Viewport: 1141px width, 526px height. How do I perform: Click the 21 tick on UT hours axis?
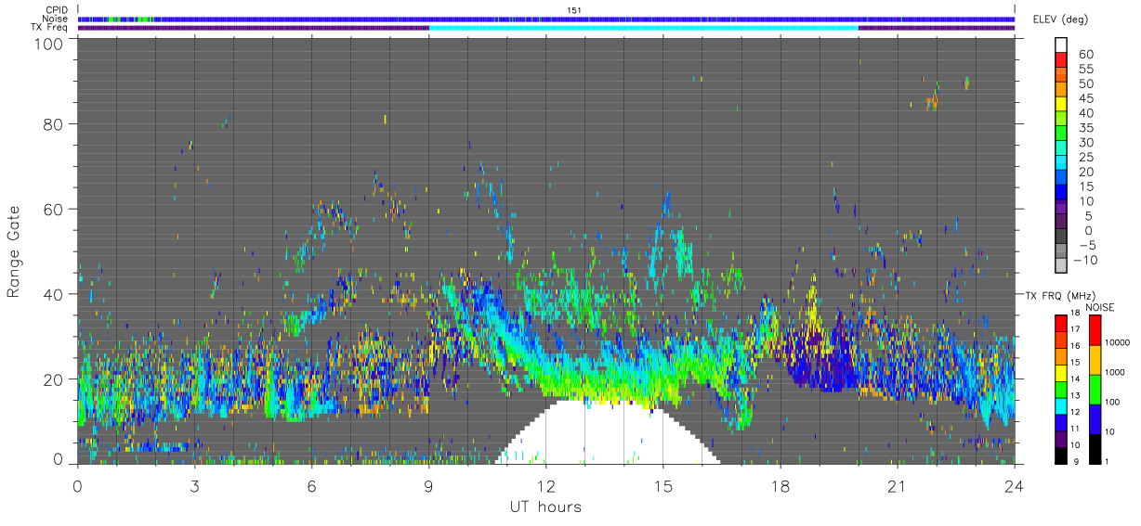click(x=898, y=485)
